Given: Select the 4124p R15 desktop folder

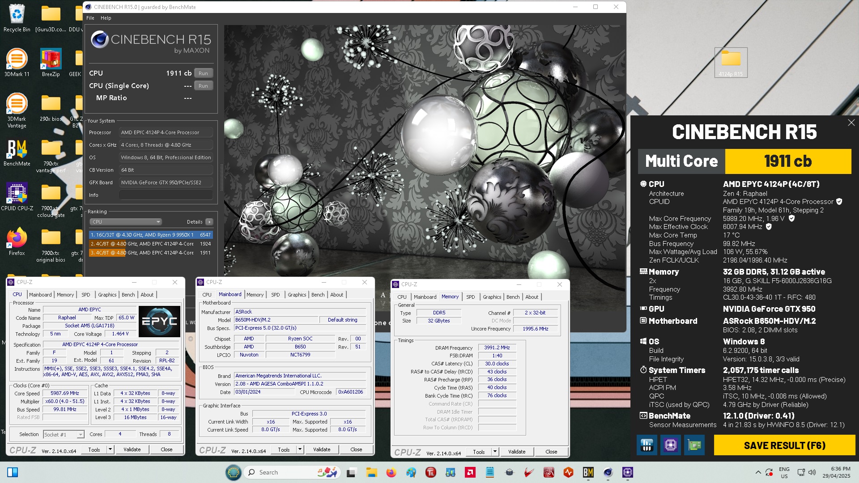Looking at the screenshot, I should [731, 63].
